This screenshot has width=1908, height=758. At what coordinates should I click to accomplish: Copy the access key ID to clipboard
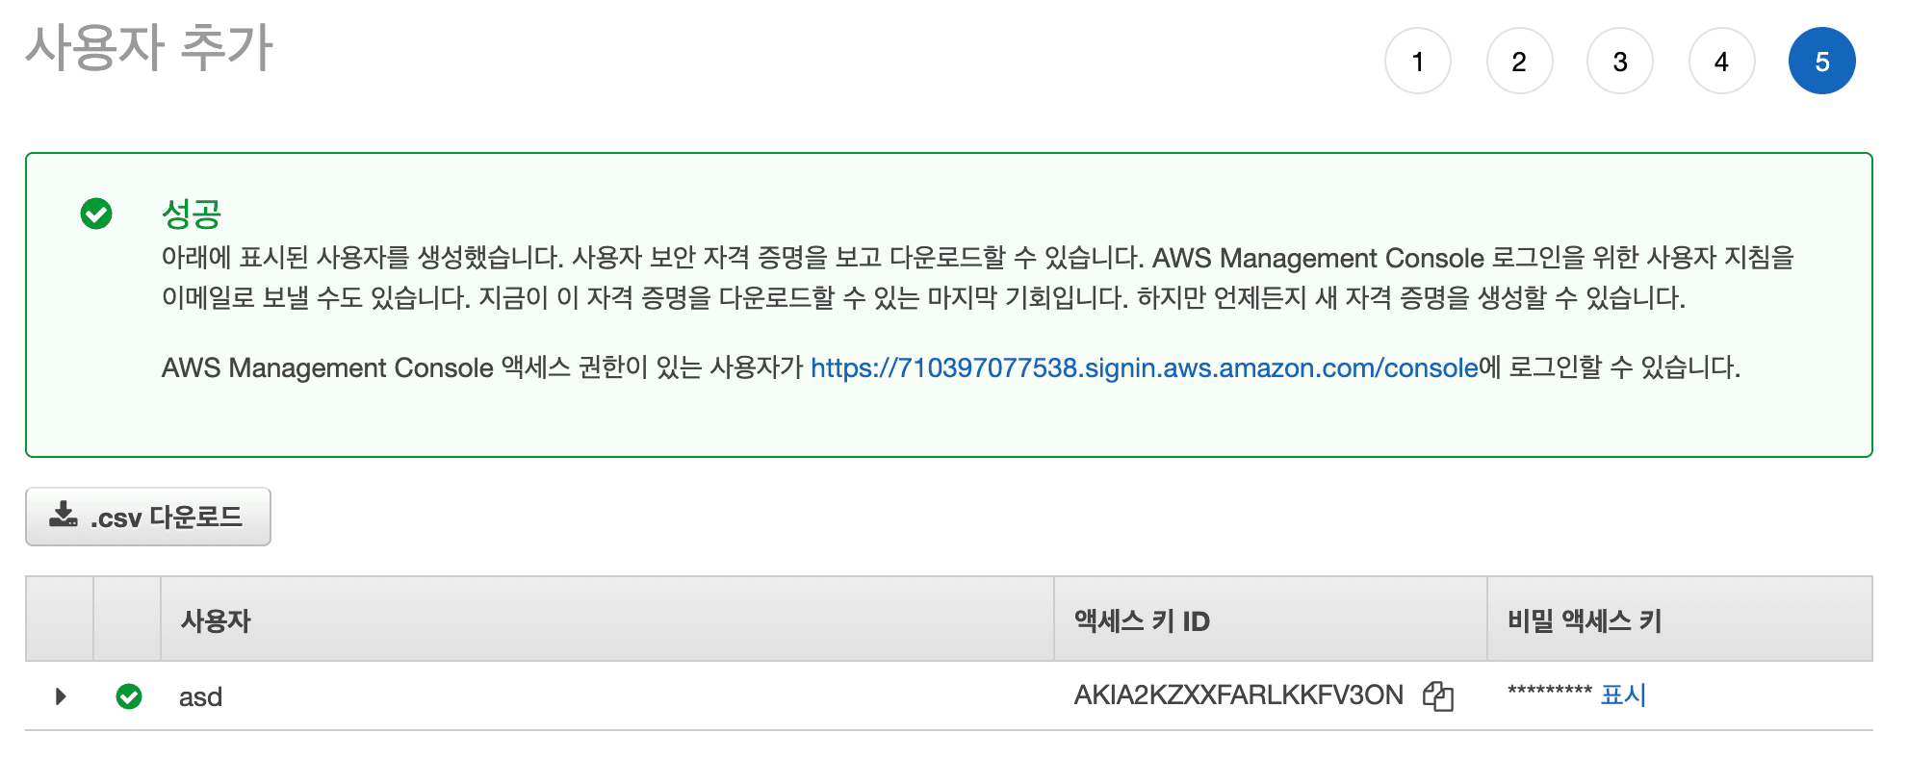(1437, 695)
